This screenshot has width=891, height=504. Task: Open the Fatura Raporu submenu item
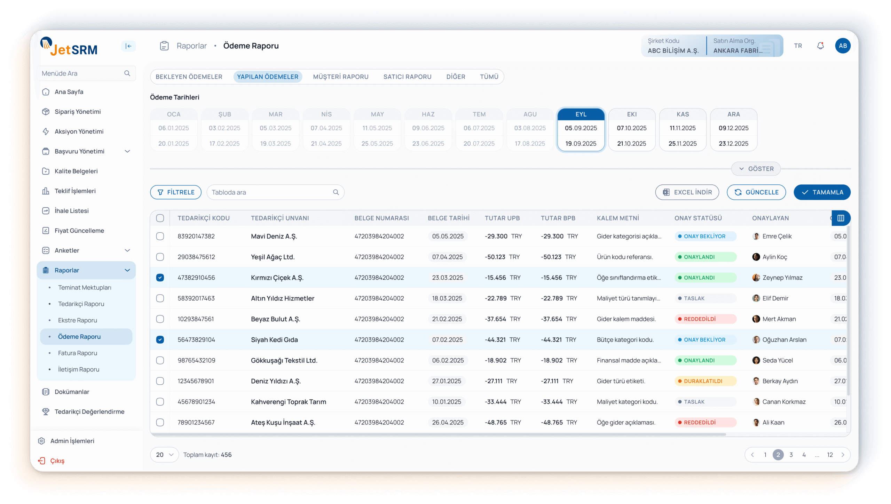pyautogui.click(x=77, y=353)
